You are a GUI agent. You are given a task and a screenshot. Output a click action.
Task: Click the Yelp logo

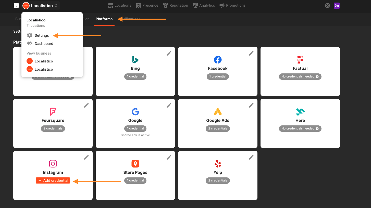pyautogui.click(x=218, y=164)
